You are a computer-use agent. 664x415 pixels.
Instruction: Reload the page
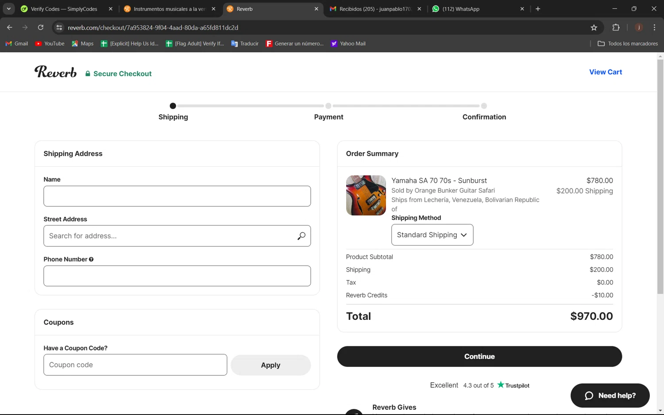click(40, 27)
